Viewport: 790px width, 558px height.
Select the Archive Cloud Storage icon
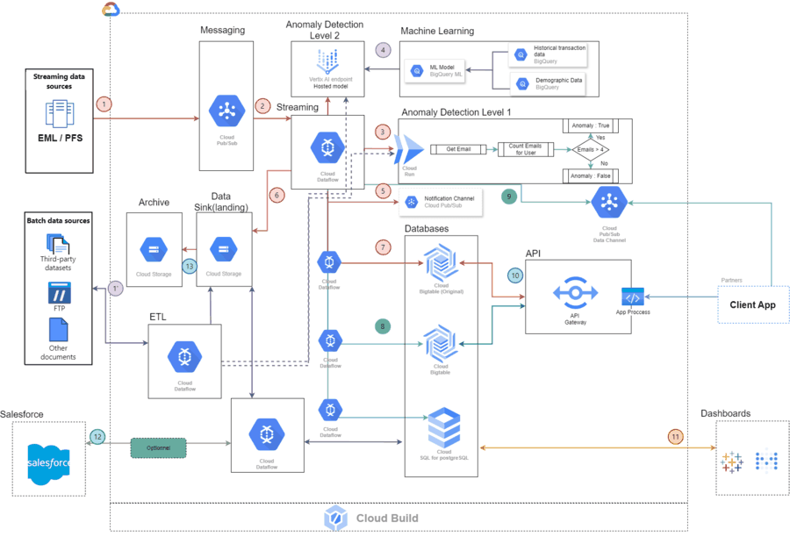coord(154,250)
